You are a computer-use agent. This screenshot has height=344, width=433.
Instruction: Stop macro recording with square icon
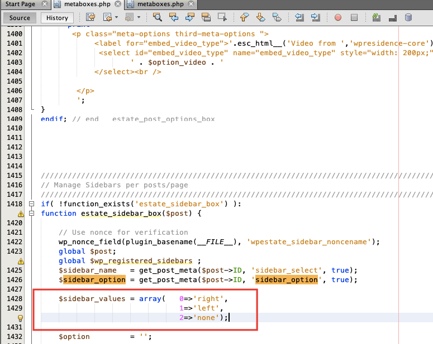(x=354, y=17)
